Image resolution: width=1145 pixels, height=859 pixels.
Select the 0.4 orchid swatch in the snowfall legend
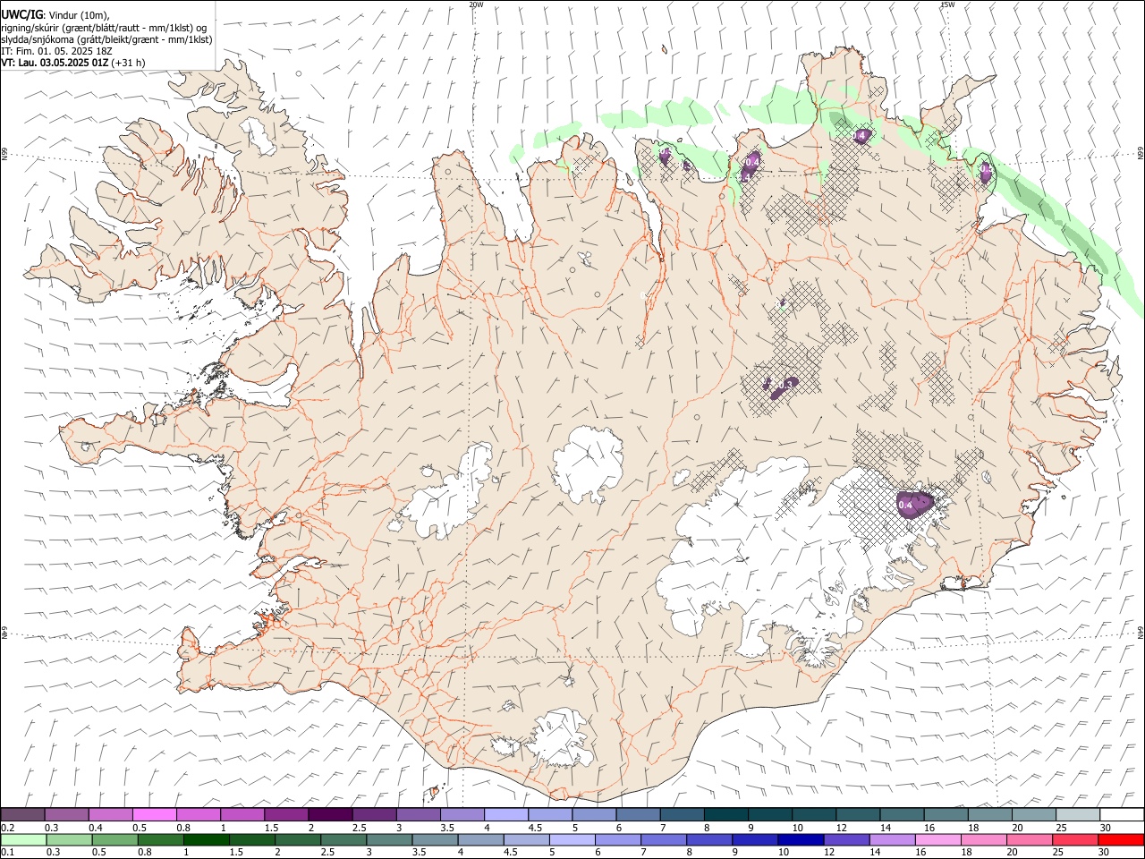(110, 815)
